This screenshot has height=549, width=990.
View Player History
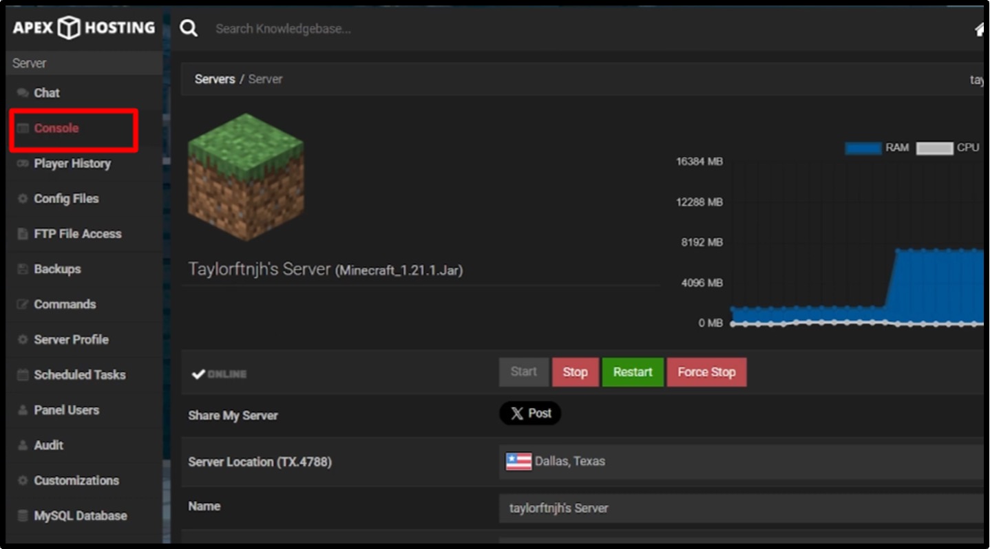pyautogui.click(x=72, y=164)
